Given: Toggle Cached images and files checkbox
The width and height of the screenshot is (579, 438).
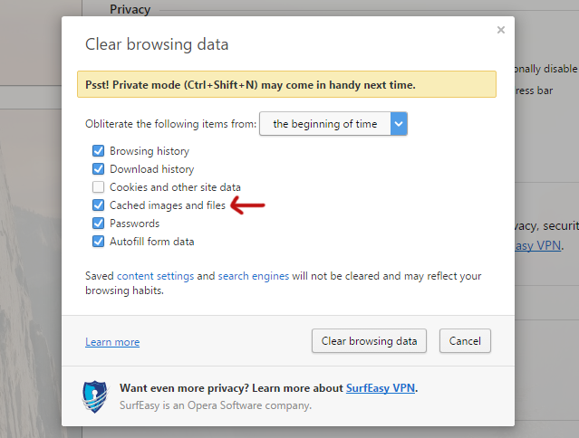Looking at the screenshot, I should pos(98,205).
